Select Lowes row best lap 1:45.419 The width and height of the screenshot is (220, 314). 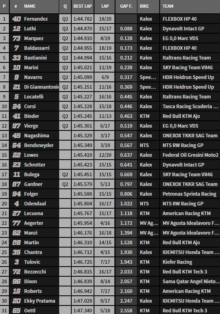(x=83, y=155)
